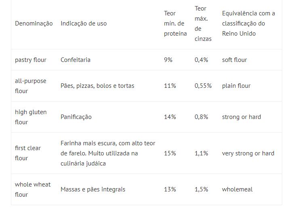Select the 'Panificação' cell
Screen dimensions: 298x208
76,117
